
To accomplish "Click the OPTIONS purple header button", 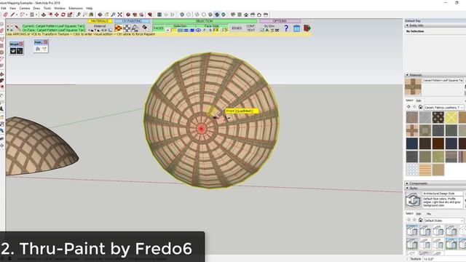I will 280,21.
